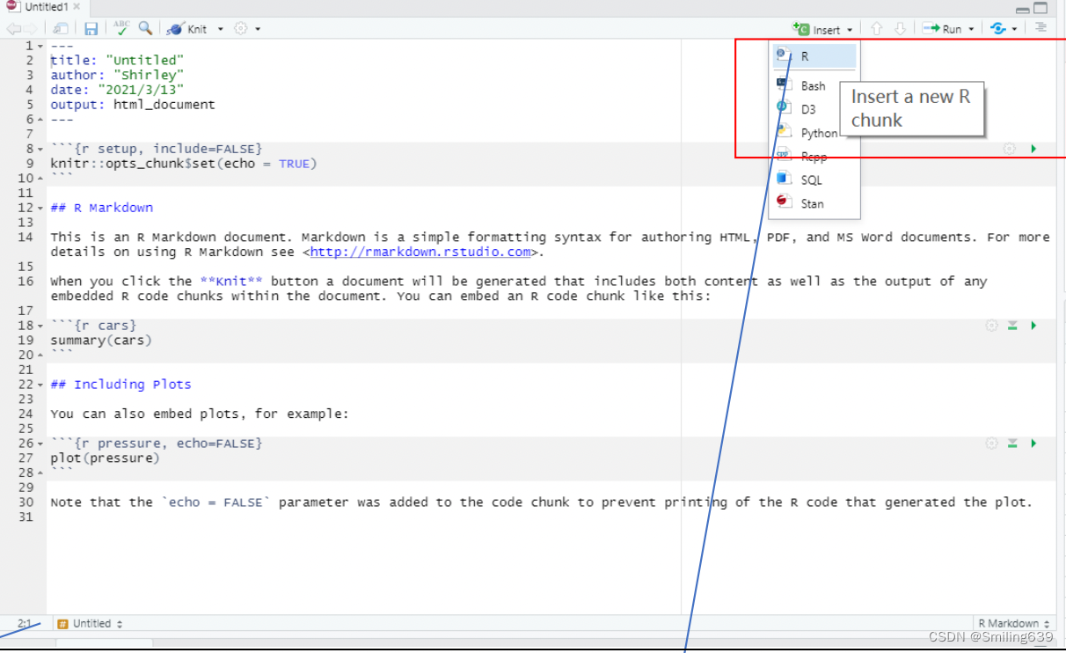The width and height of the screenshot is (1066, 653).
Task: Open publish dropdown arrow
Action: pos(1014,29)
